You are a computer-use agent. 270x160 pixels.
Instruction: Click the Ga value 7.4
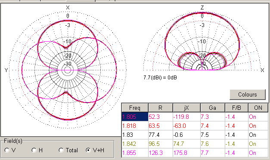click(x=212, y=126)
